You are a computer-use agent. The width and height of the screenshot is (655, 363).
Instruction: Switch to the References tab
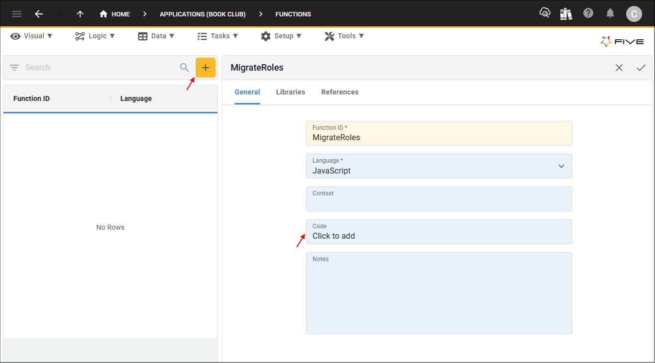[x=340, y=92]
